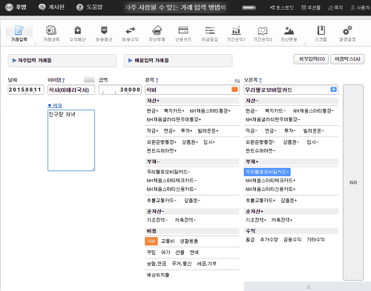Click the 포스트잇 item in top bar
The height and width of the screenshot is (291, 371).
(282, 7)
